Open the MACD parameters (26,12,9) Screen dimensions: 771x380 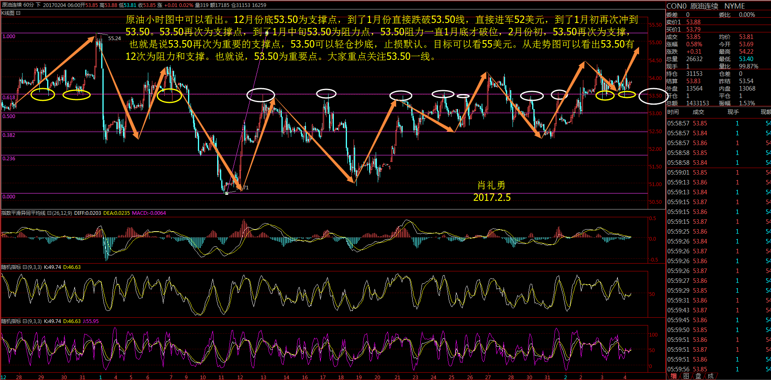[62, 213]
